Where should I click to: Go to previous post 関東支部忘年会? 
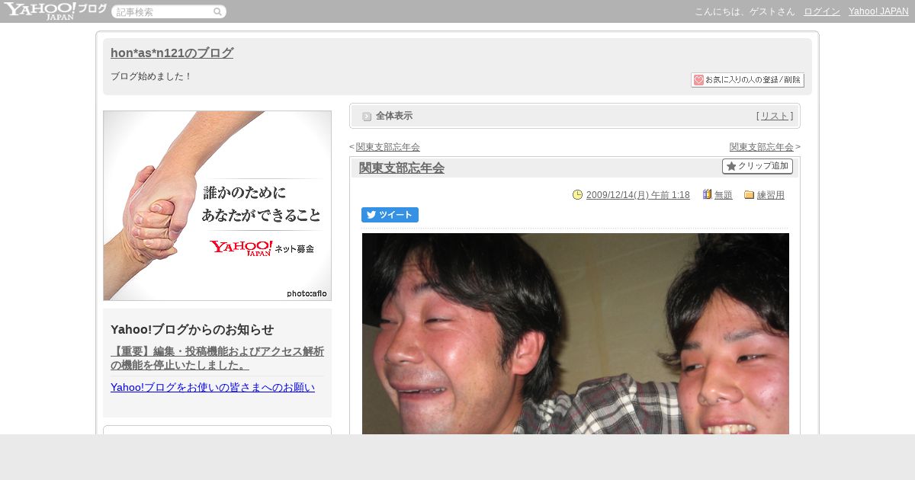point(388,147)
